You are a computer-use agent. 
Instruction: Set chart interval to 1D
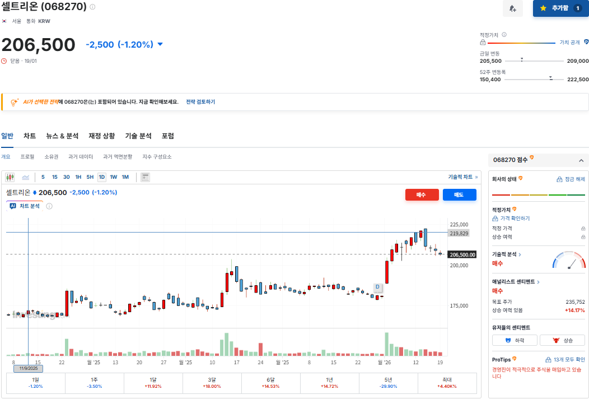pyautogui.click(x=102, y=177)
